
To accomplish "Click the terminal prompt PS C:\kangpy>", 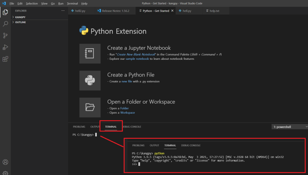I will (x=83, y=135).
